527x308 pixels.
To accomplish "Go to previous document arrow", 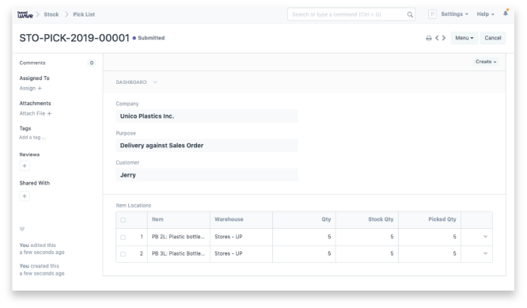I will pos(437,38).
